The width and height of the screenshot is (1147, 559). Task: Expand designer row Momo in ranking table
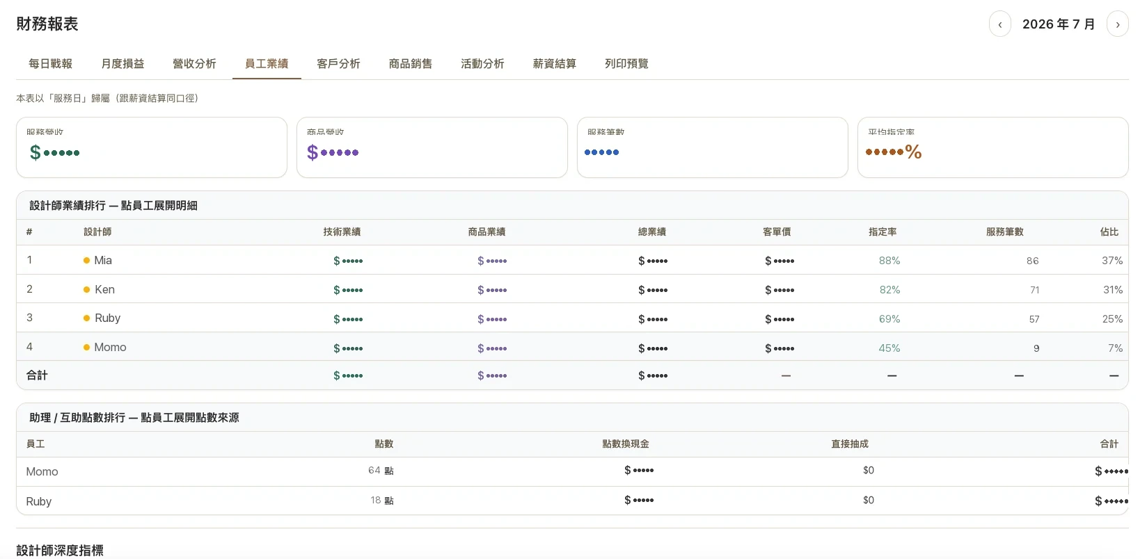[x=572, y=347]
